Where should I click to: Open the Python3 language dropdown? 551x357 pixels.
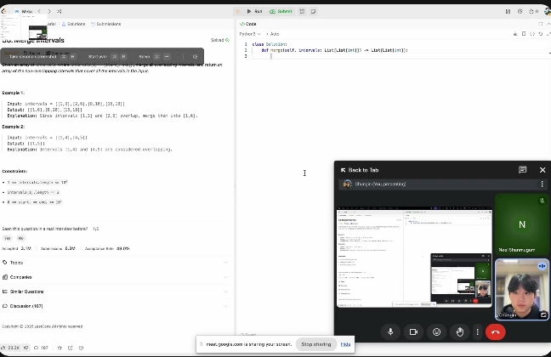pos(250,34)
